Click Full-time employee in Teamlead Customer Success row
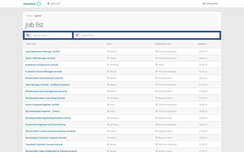244x152 pixels. tap(167, 144)
